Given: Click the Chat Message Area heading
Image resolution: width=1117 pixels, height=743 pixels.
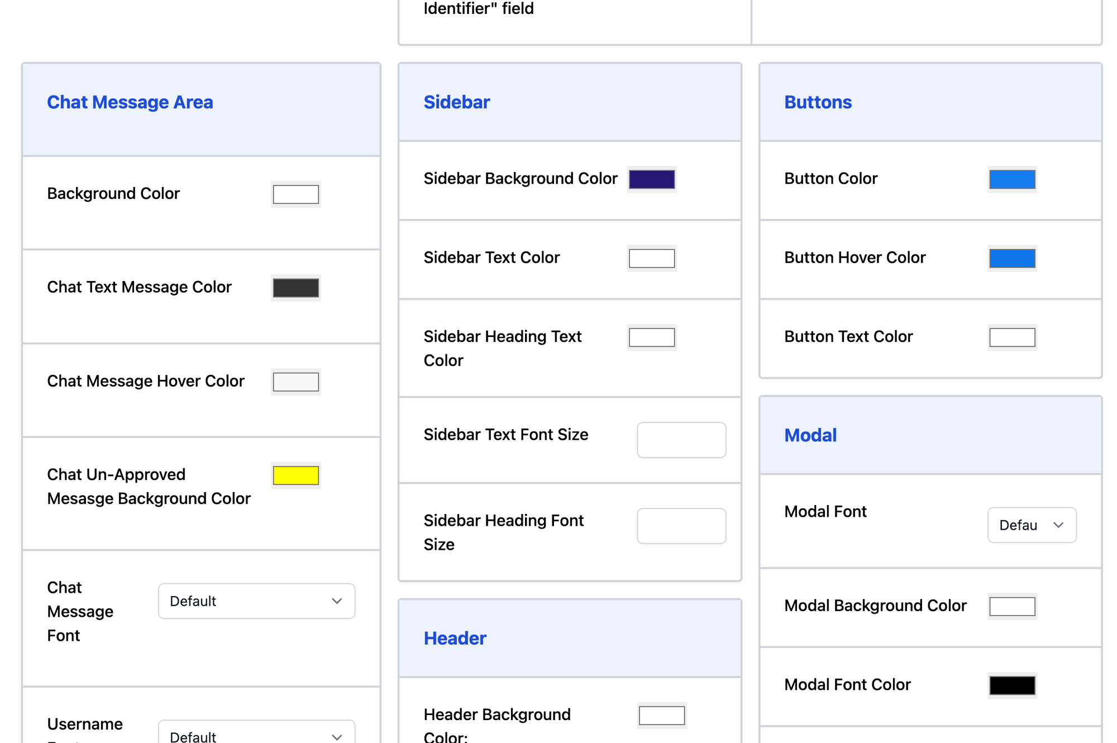Looking at the screenshot, I should (130, 102).
